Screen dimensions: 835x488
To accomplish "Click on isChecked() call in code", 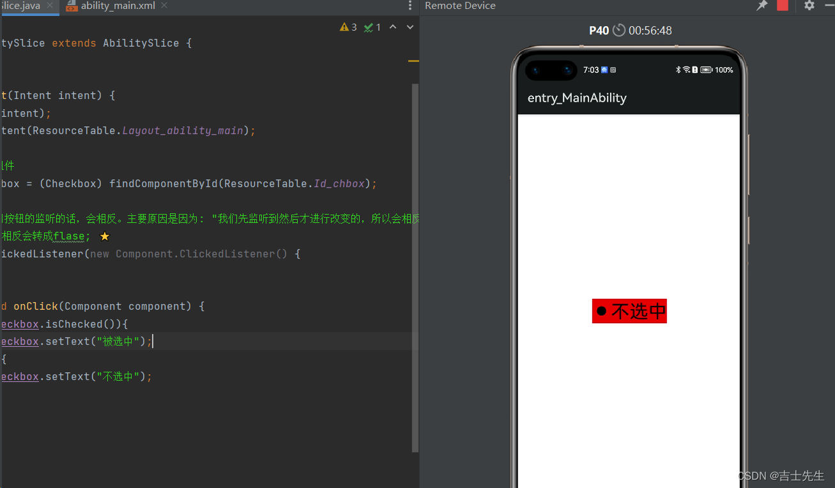I will (80, 324).
